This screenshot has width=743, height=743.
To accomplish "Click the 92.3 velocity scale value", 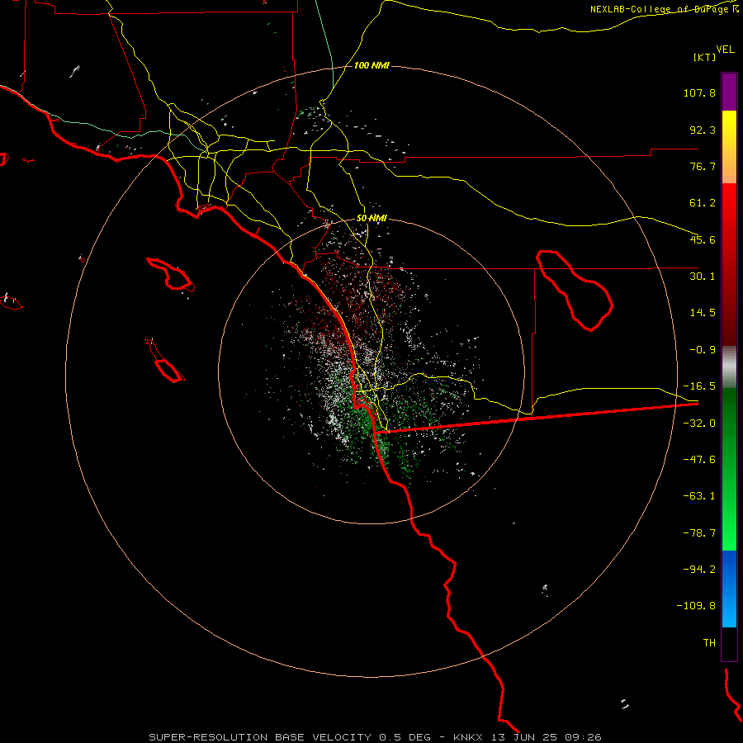I will click(x=703, y=130).
